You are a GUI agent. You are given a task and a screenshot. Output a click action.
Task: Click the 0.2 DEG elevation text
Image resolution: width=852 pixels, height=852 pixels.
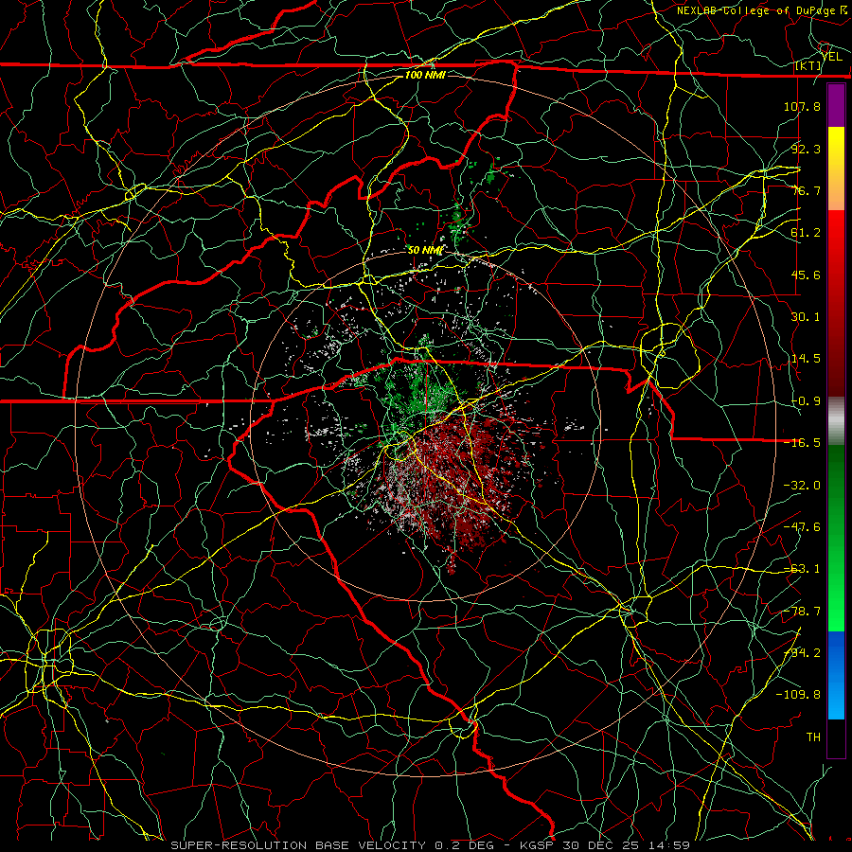tap(464, 845)
